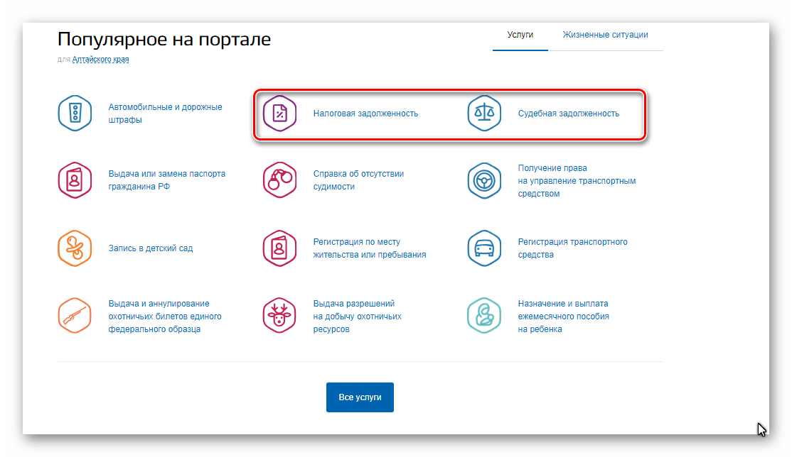Click the rifle hunting license icon
Viewport: 792px width, 457px height.
click(x=75, y=316)
